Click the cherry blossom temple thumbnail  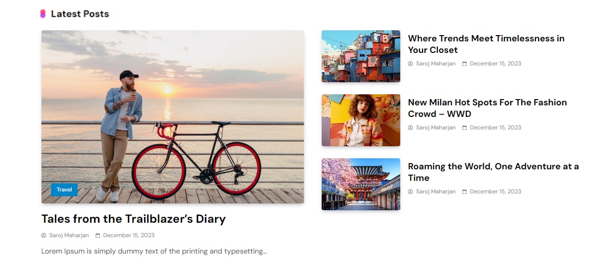361,184
